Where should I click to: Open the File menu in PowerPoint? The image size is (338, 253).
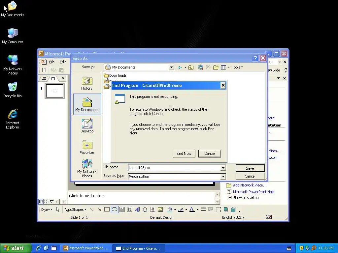pyautogui.click(x=52, y=62)
